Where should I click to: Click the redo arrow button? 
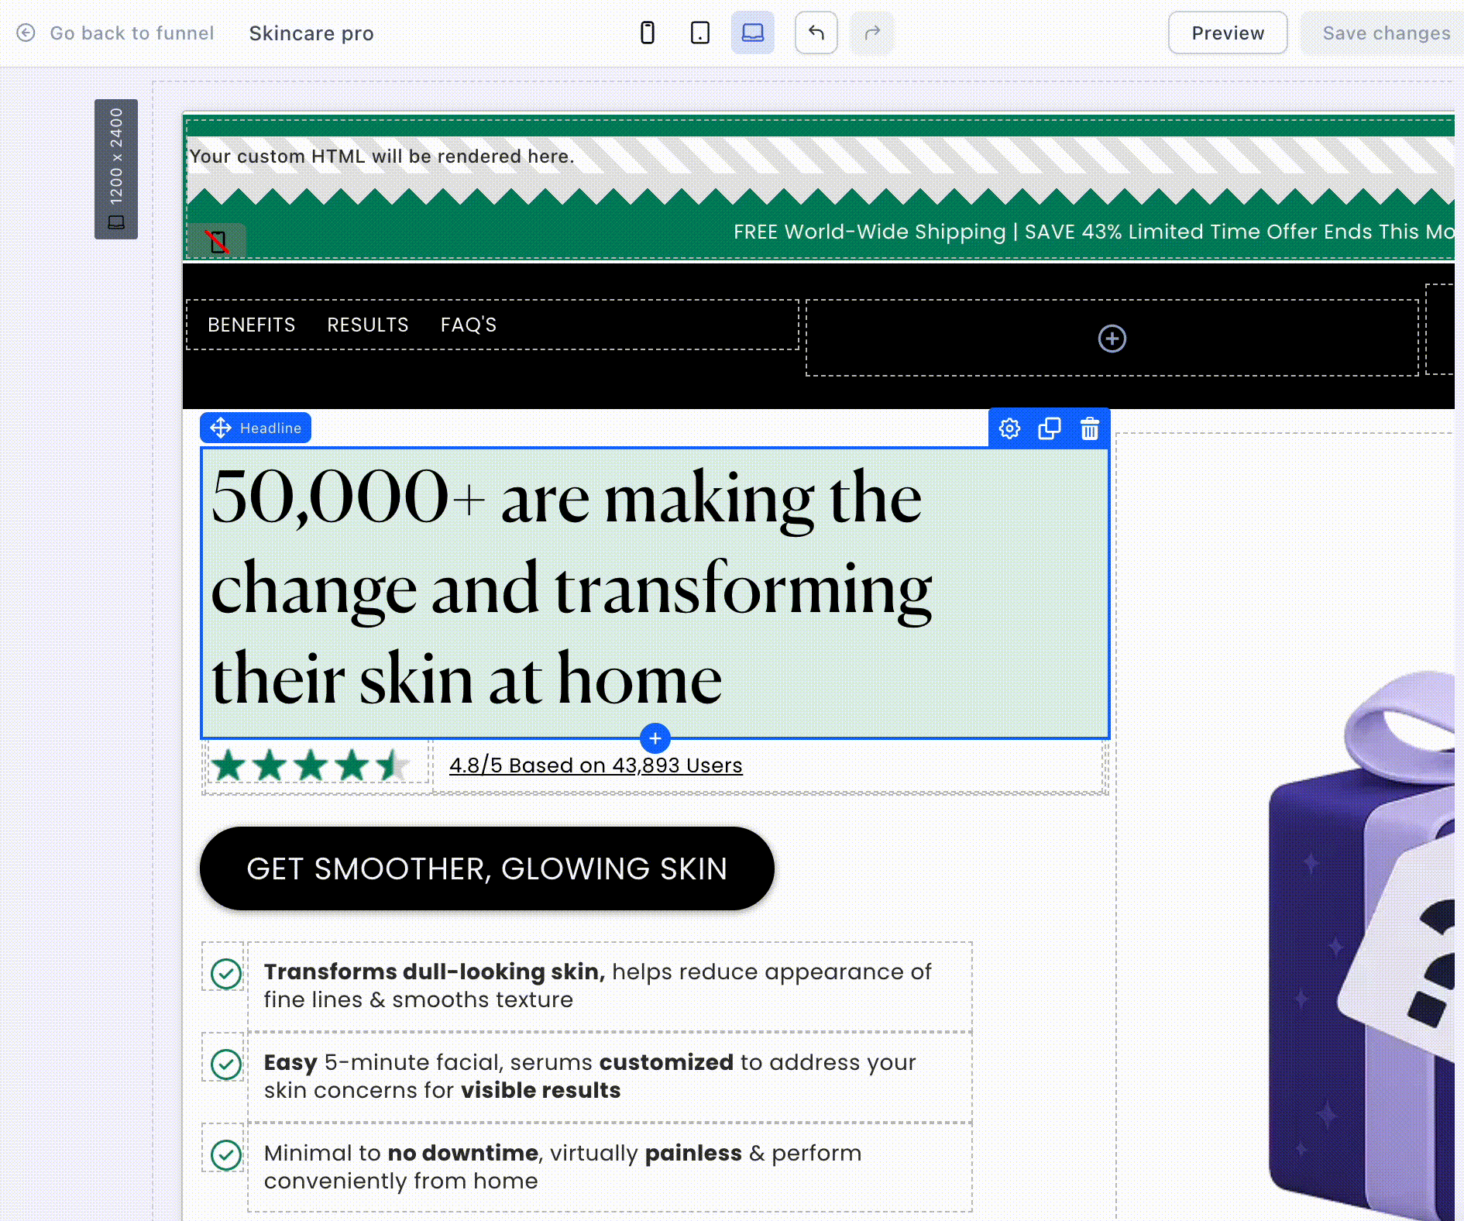point(872,33)
